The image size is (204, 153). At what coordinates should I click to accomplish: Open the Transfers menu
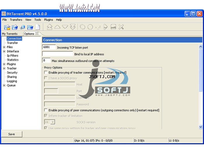click(x=16, y=20)
